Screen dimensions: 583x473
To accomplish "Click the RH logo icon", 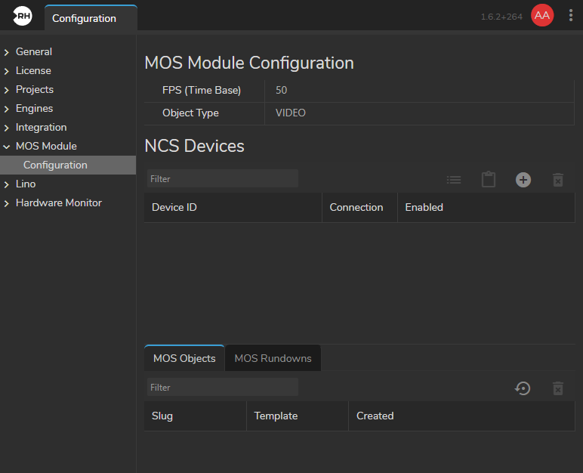I will pyautogui.click(x=22, y=16).
